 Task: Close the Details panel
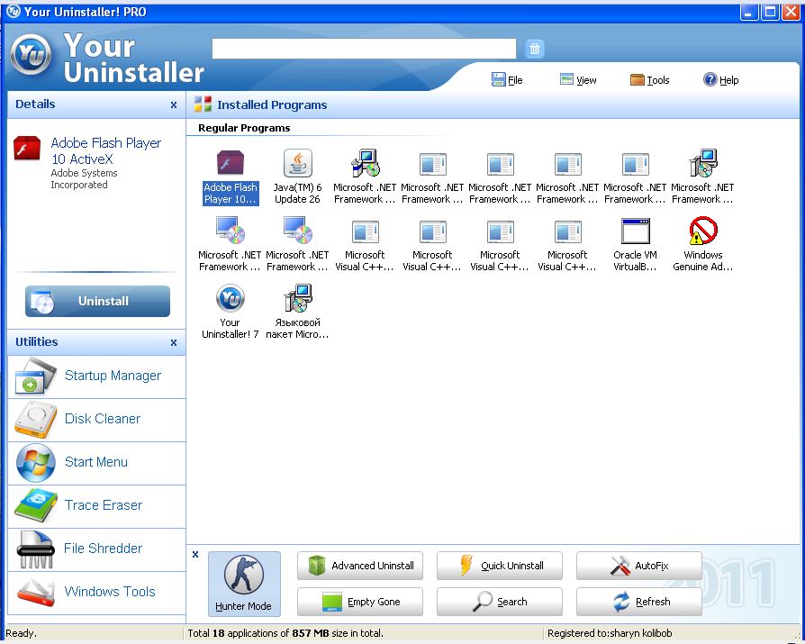point(174,104)
